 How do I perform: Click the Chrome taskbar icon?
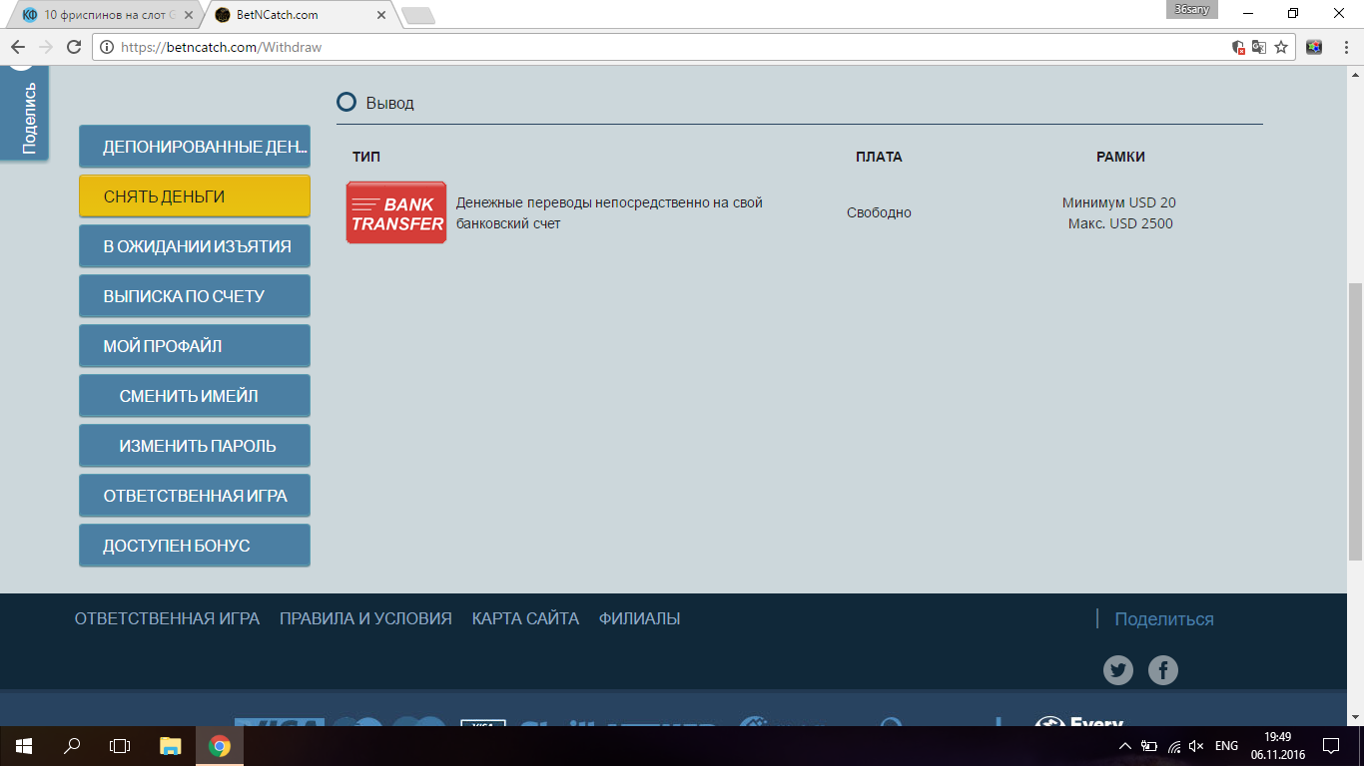(220, 746)
